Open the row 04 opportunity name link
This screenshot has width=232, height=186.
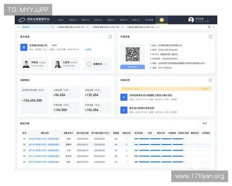point(44,156)
